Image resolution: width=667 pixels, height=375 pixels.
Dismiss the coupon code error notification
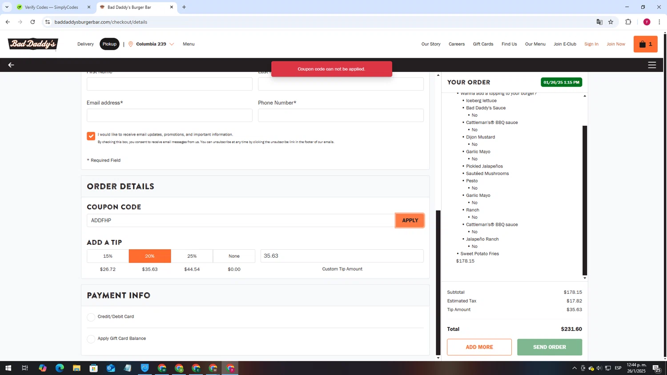(332, 69)
